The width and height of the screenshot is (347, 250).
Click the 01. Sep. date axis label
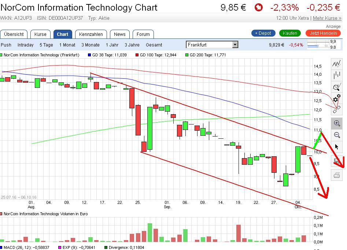167,205
